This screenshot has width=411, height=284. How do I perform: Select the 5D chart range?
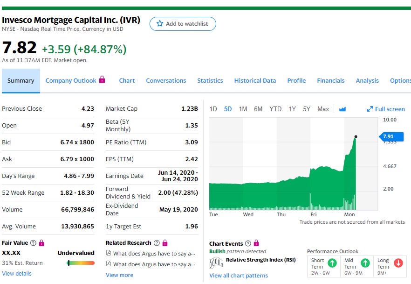pyautogui.click(x=228, y=109)
